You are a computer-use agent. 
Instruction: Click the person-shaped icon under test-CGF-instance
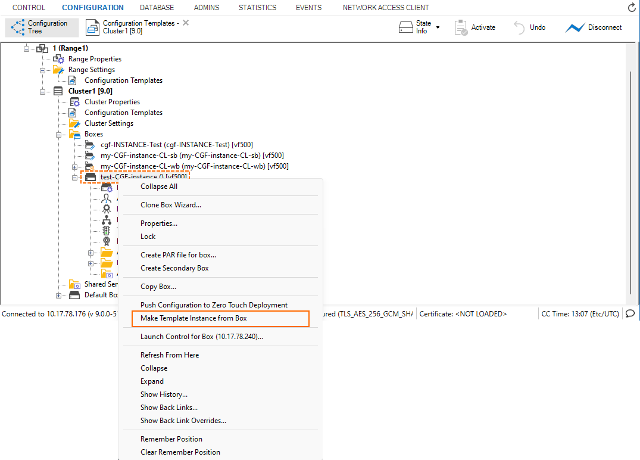(106, 198)
